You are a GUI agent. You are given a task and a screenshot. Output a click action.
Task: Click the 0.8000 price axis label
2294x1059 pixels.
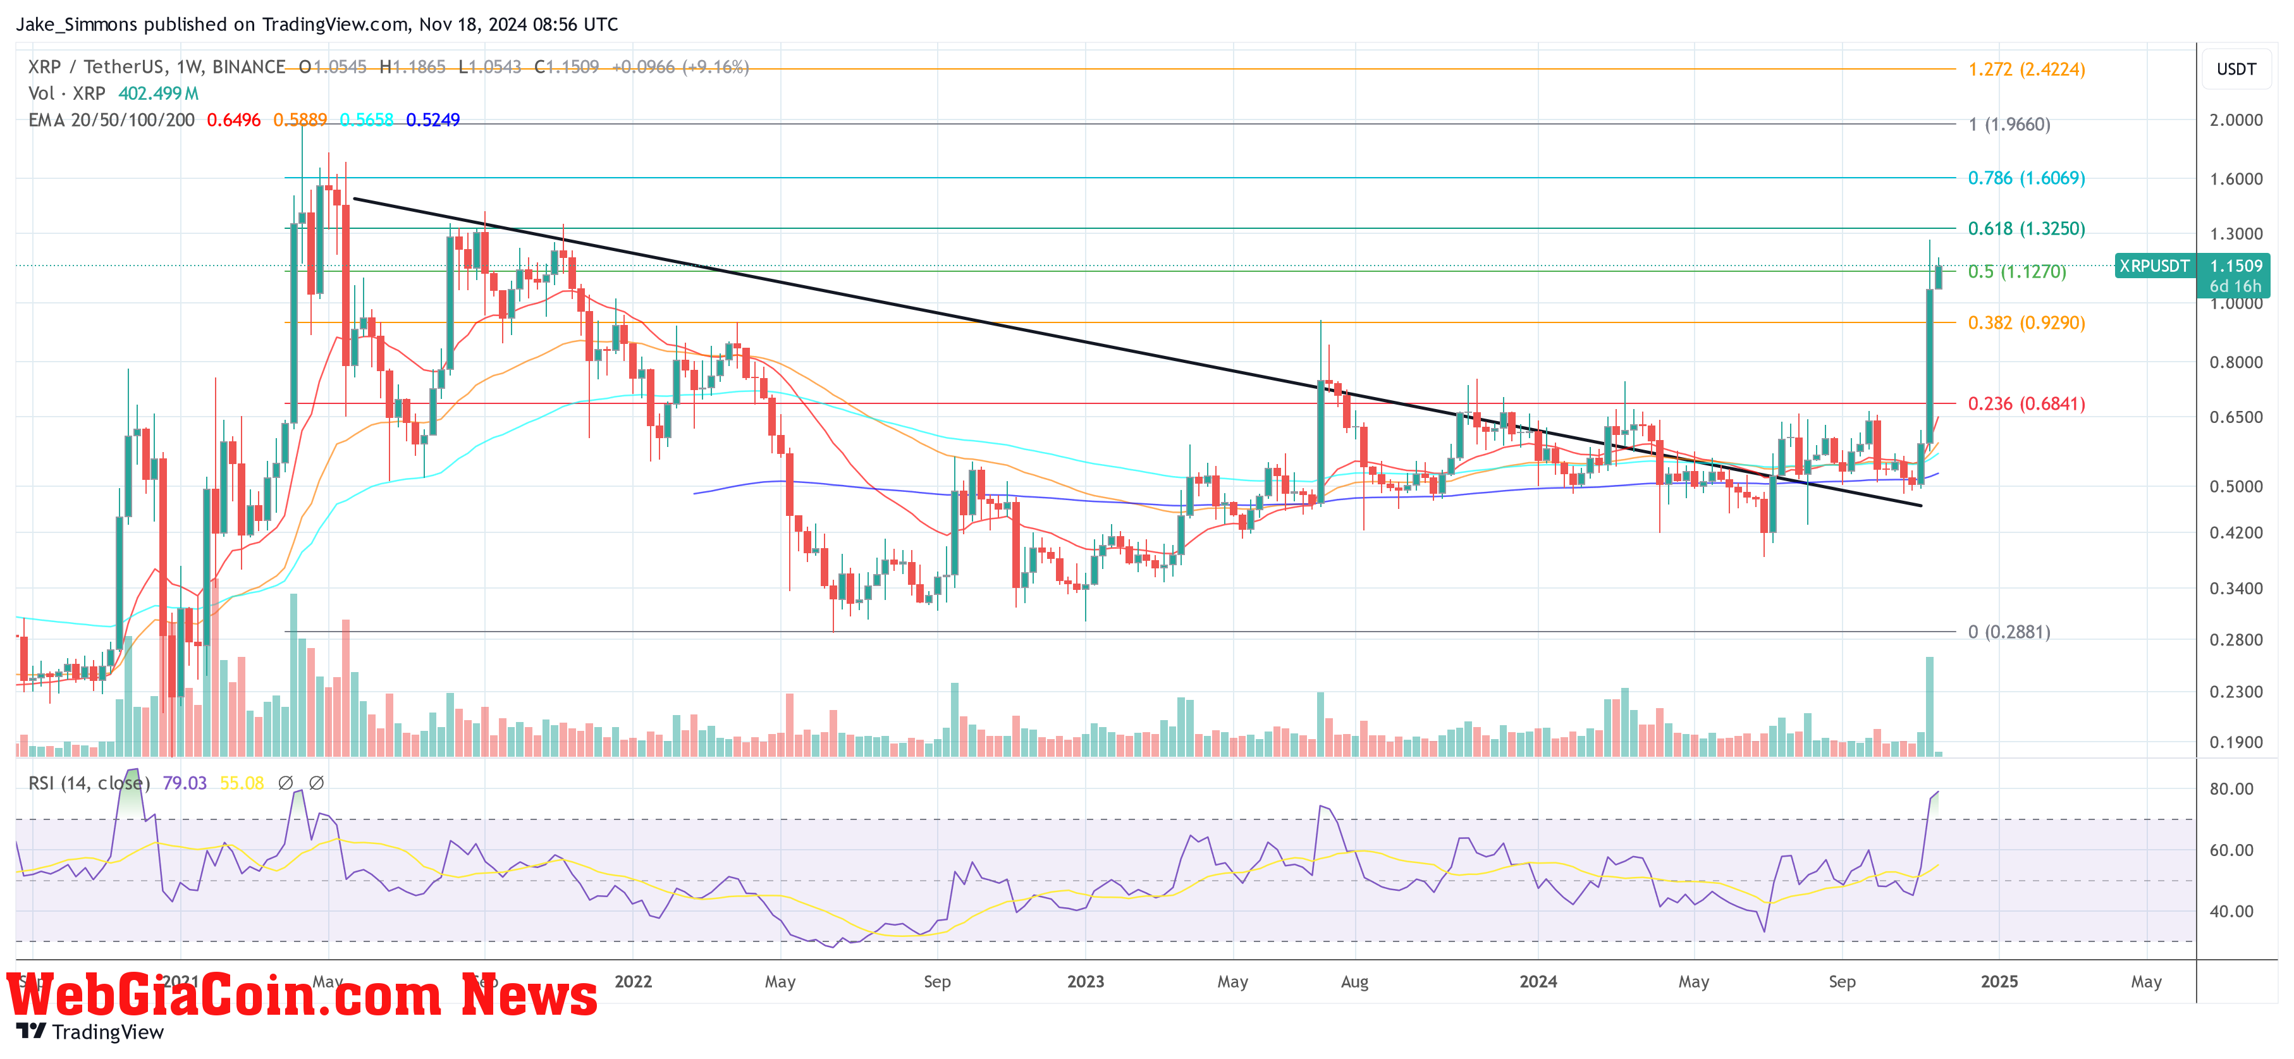tap(2235, 362)
